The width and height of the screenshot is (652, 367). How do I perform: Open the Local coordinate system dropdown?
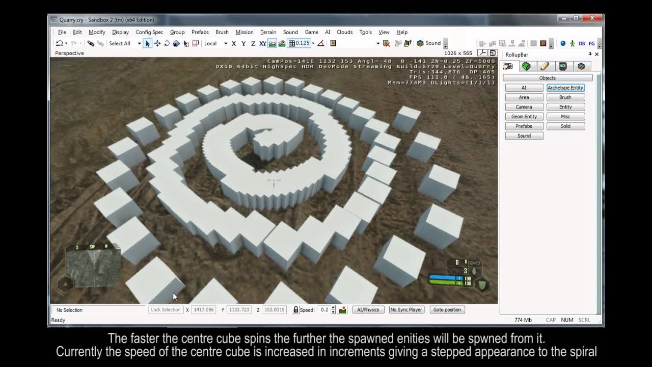pyautogui.click(x=226, y=43)
